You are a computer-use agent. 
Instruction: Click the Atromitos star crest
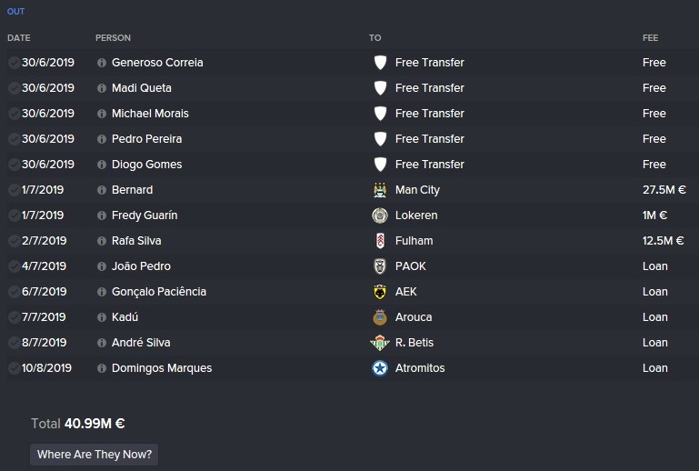[380, 368]
